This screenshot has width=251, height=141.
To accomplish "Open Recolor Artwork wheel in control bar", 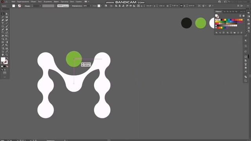I will [x=106, y=6].
